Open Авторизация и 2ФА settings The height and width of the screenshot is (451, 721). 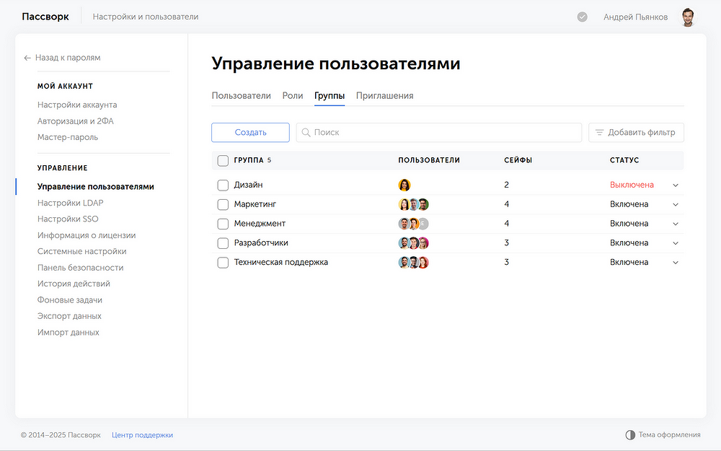76,121
